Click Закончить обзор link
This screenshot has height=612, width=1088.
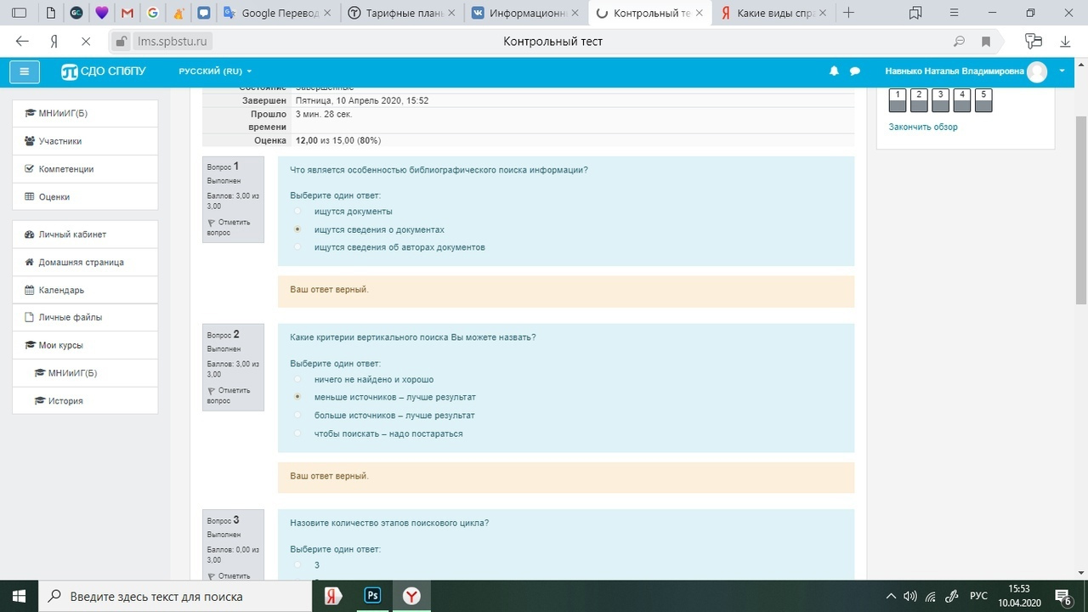(923, 127)
